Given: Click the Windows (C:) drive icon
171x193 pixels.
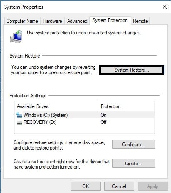Looking at the screenshot, I should tap(19, 115).
